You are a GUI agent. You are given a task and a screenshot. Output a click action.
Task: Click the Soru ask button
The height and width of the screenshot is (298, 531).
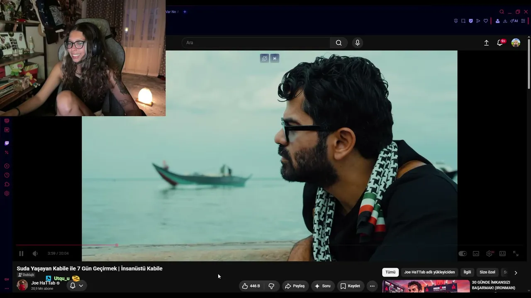pyautogui.click(x=323, y=286)
